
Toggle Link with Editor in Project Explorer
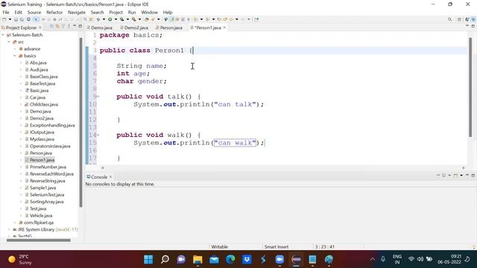tap(57, 27)
